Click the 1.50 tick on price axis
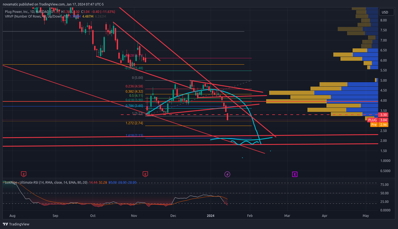398x229 pixels. click(383, 151)
